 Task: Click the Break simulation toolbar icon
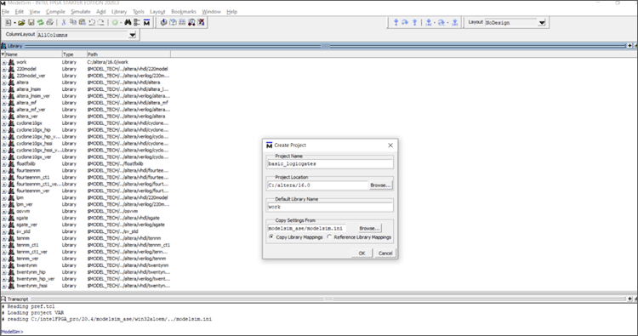pos(201,22)
